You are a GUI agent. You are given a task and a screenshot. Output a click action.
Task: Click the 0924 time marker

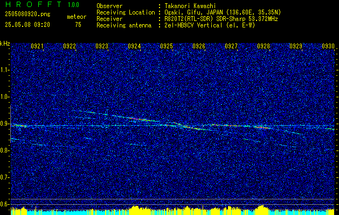(134, 46)
